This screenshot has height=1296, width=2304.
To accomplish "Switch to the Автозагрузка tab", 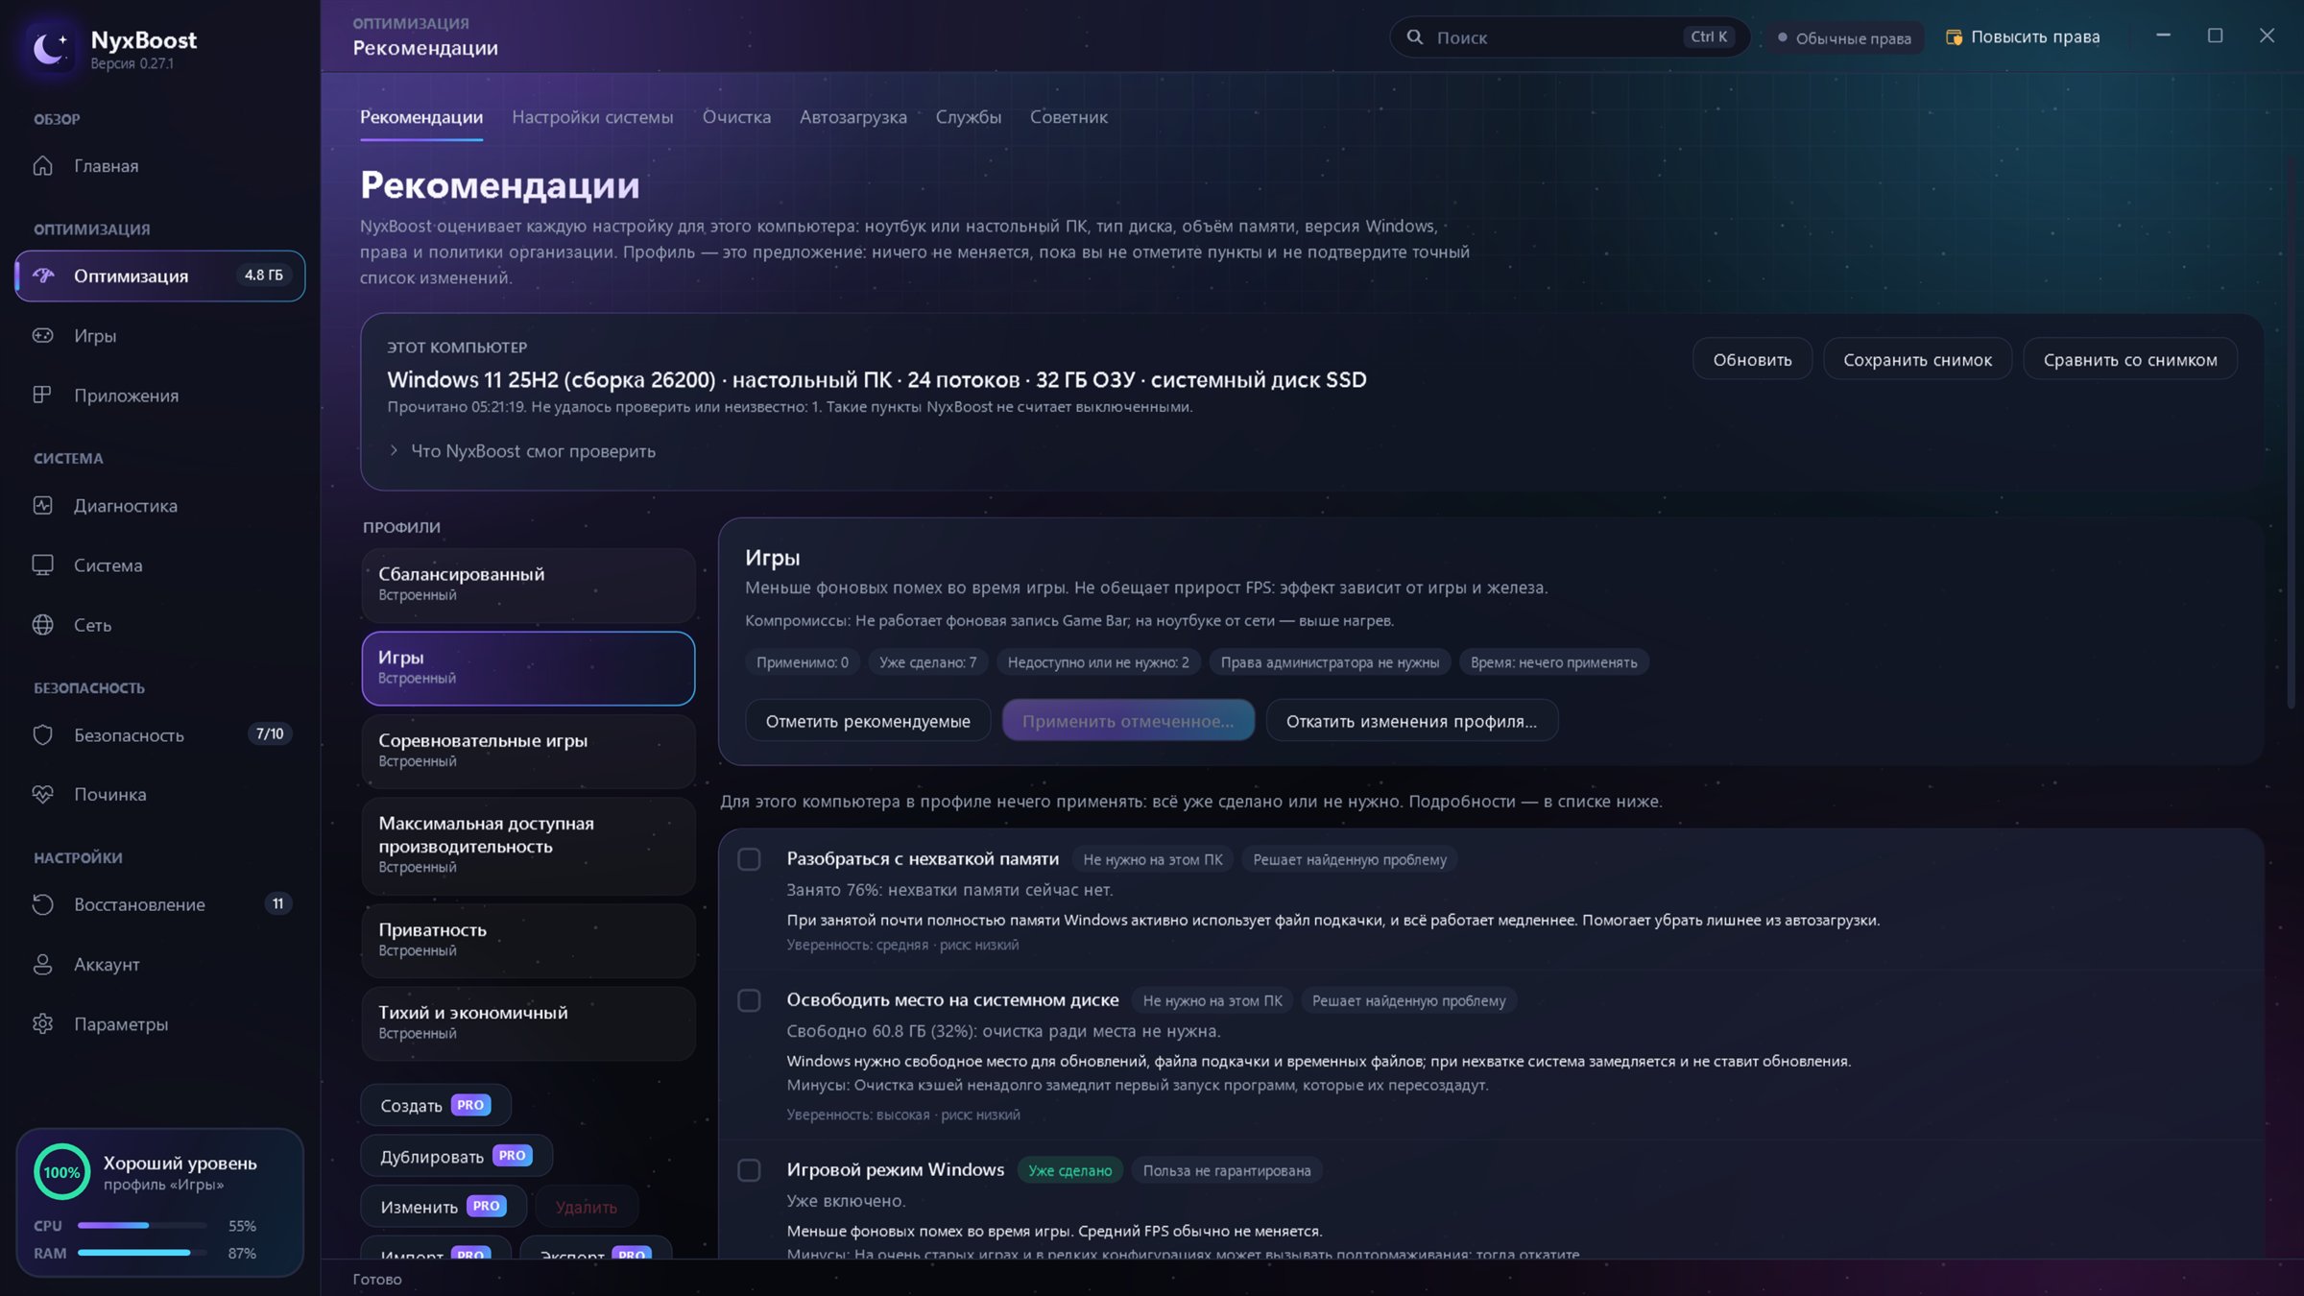I will (852, 117).
